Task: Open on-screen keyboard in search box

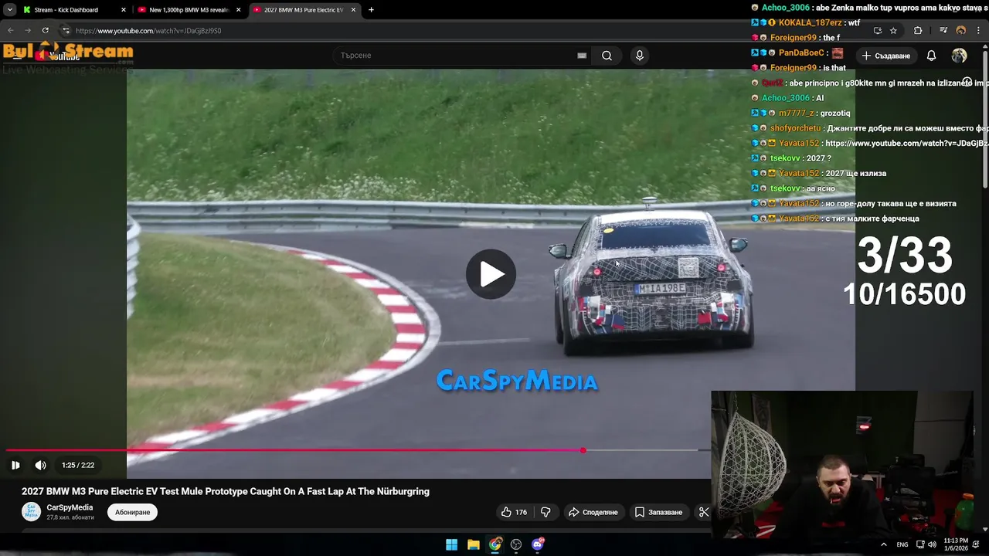Action: pyautogui.click(x=582, y=56)
